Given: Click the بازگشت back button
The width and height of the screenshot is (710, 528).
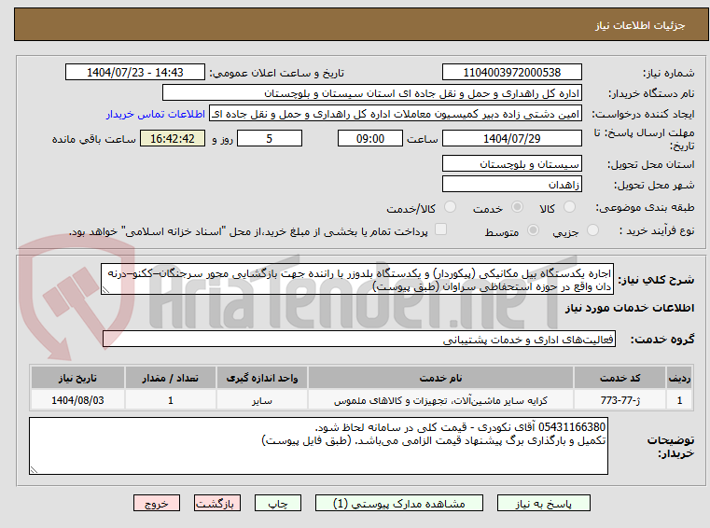Looking at the screenshot, I should 216,503.
